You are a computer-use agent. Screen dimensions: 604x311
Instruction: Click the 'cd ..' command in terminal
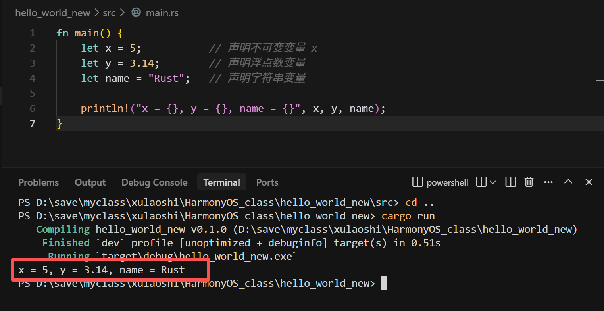click(420, 203)
